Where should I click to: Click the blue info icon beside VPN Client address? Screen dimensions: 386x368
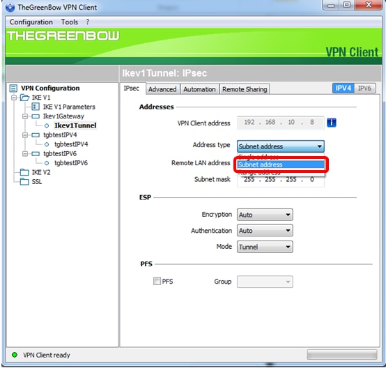coord(332,123)
